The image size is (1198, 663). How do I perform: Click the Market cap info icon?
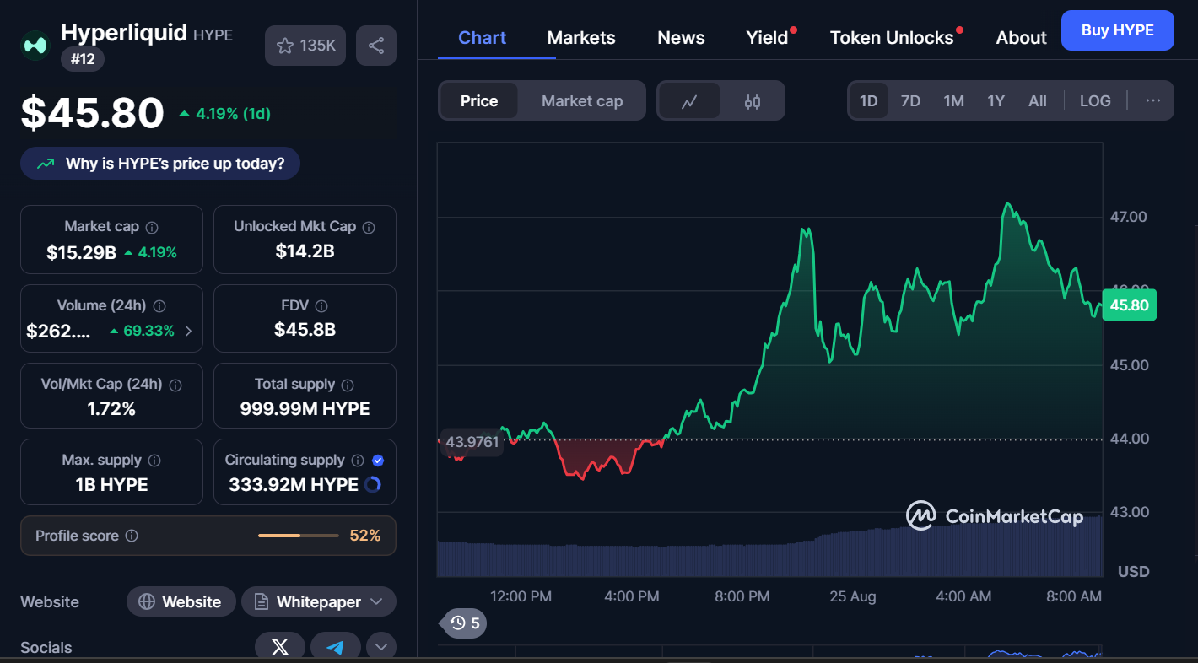152,228
